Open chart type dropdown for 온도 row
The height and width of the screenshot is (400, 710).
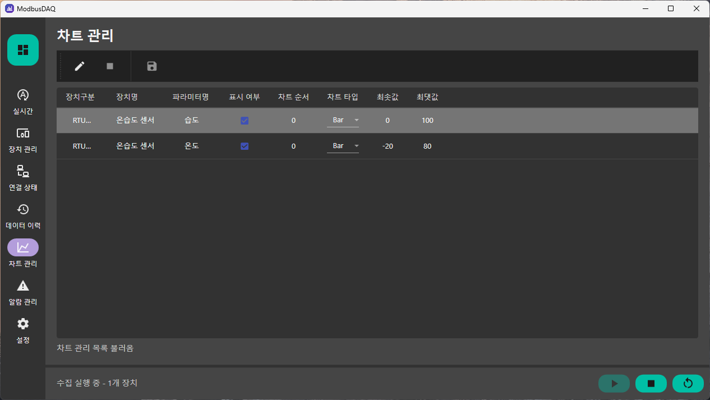coord(343,146)
